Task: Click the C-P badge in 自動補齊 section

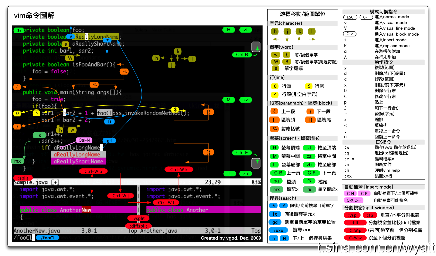Action: click(364, 193)
